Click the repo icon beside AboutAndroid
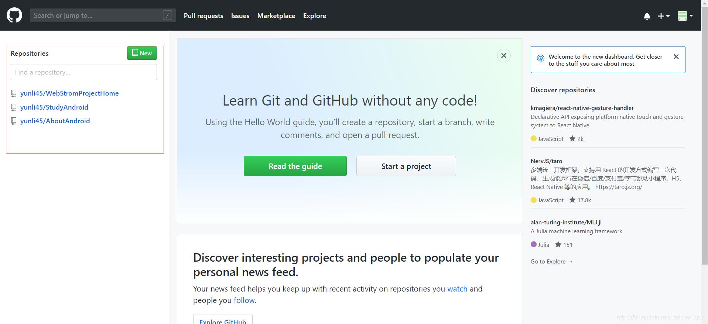 [x=14, y=121]
